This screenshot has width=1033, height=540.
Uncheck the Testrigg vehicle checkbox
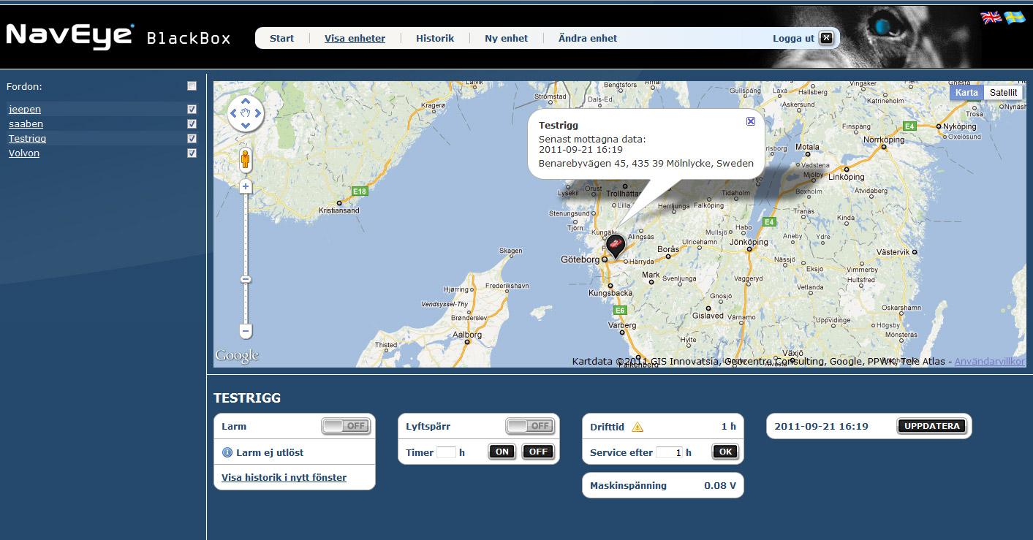click(x=192, y=139)
